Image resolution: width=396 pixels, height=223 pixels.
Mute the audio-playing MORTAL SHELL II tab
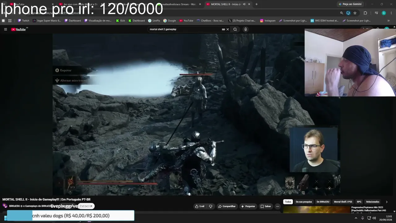[x=244, y=4]
